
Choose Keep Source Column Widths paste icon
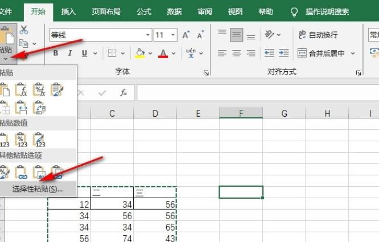[21, 108]
